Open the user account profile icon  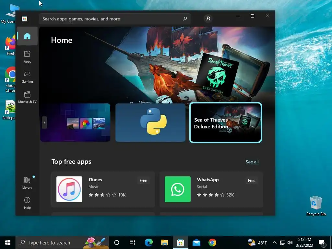208,18
